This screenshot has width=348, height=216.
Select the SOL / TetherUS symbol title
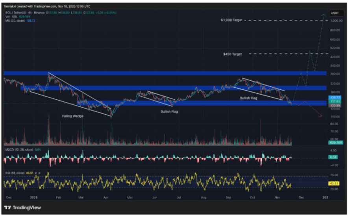tap(15, 13)
